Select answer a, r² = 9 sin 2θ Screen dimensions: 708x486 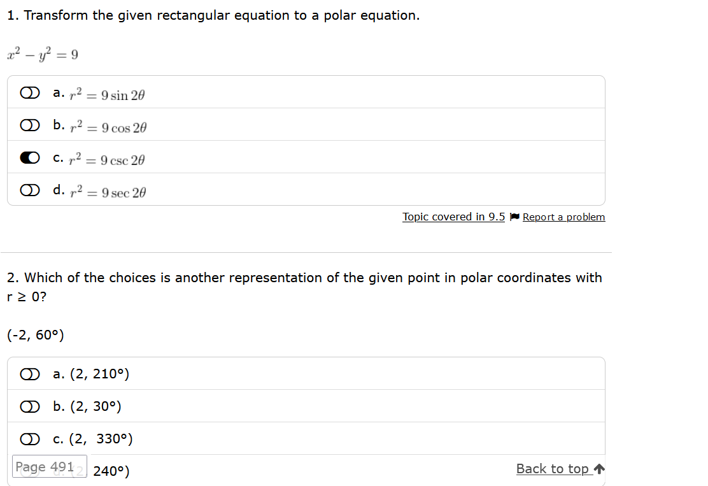point(29,92)
